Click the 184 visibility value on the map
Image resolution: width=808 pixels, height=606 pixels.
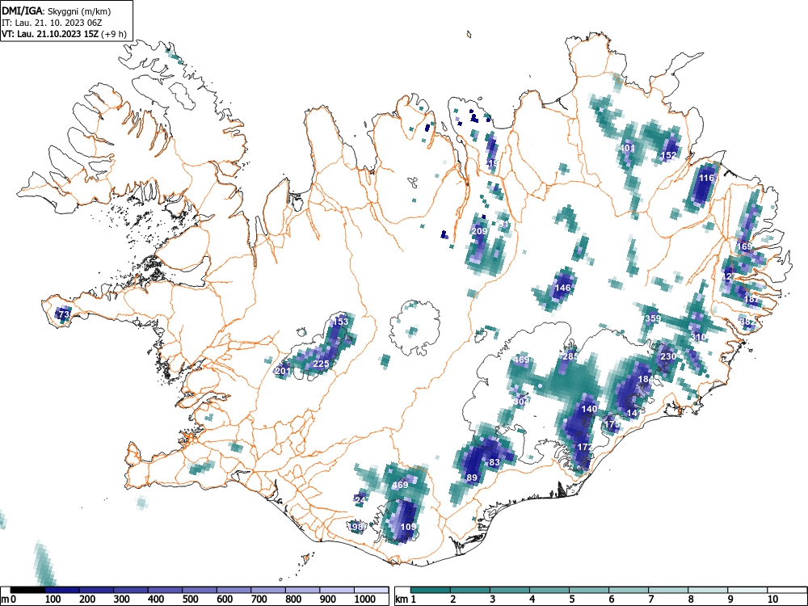click(646, 379)
